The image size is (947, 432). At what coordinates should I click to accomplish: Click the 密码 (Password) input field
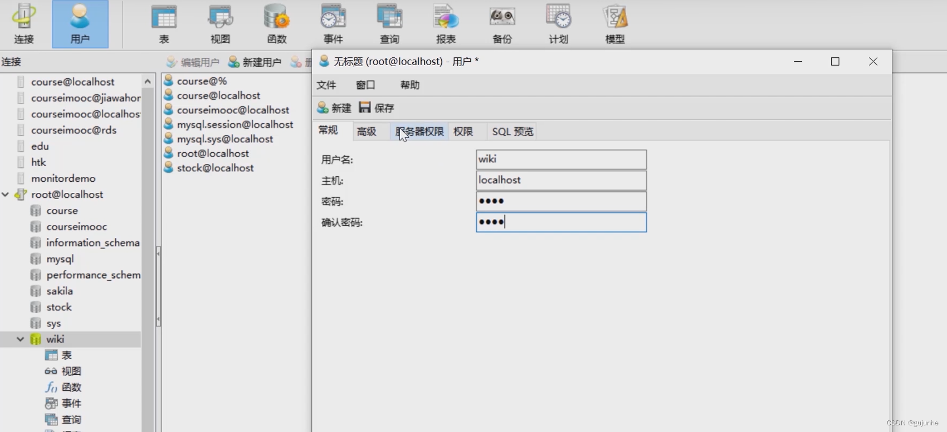point(562,201)
